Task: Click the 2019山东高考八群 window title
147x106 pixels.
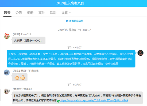Action: tap(70, 3)
